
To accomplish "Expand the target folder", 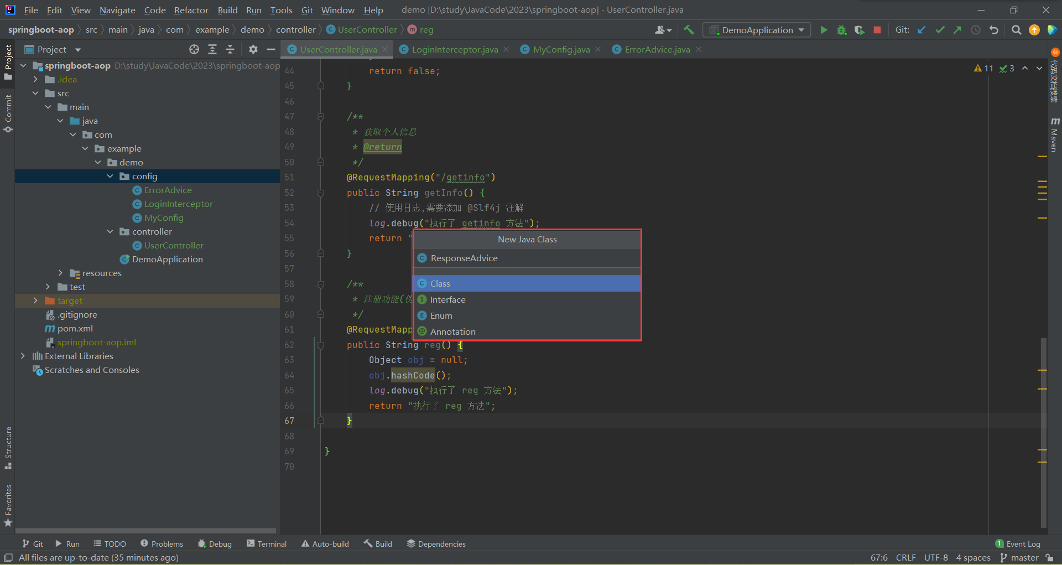I will click(35, 300).
